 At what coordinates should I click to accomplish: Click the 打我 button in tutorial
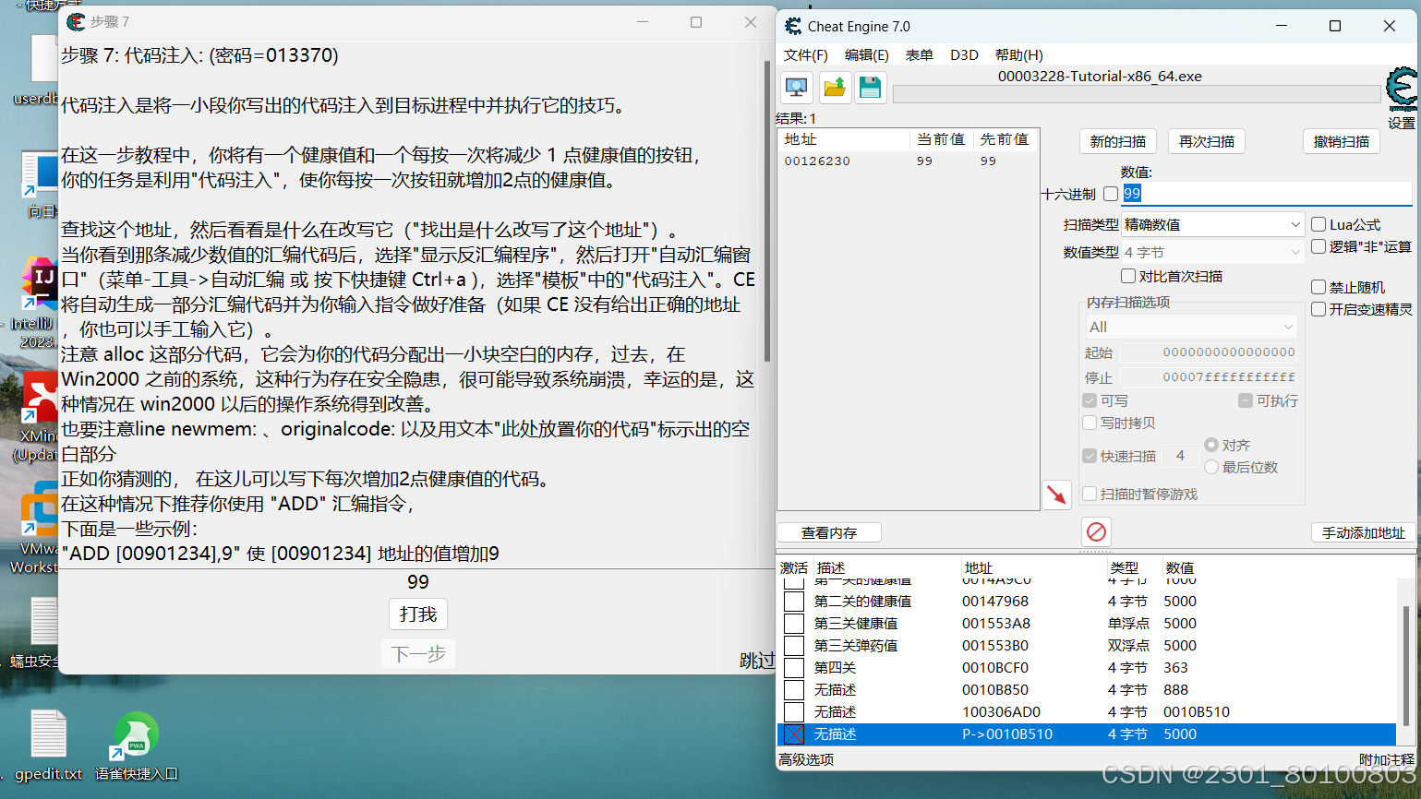point(418,614)
